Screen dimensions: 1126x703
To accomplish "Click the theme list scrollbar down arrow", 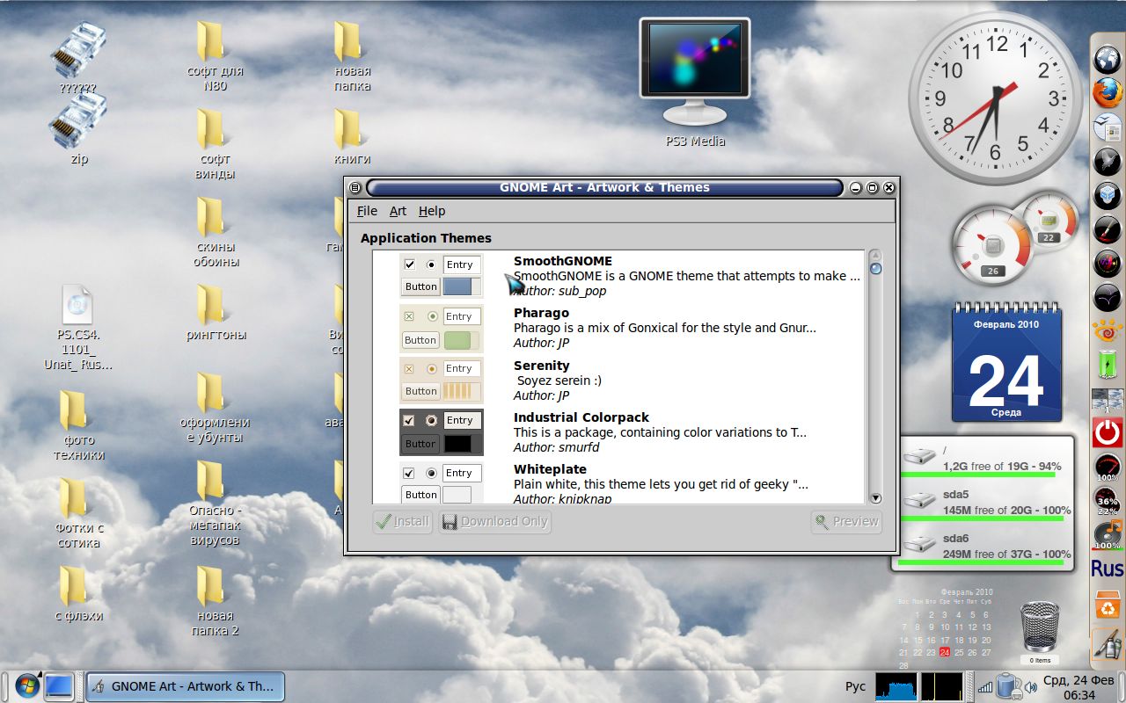I will coord(875,498).
